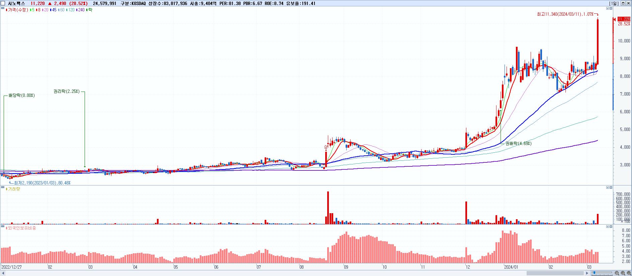
Task: Toggle the 240-day moving average legend
Action: pyautogui.click(x=81, y=10)
